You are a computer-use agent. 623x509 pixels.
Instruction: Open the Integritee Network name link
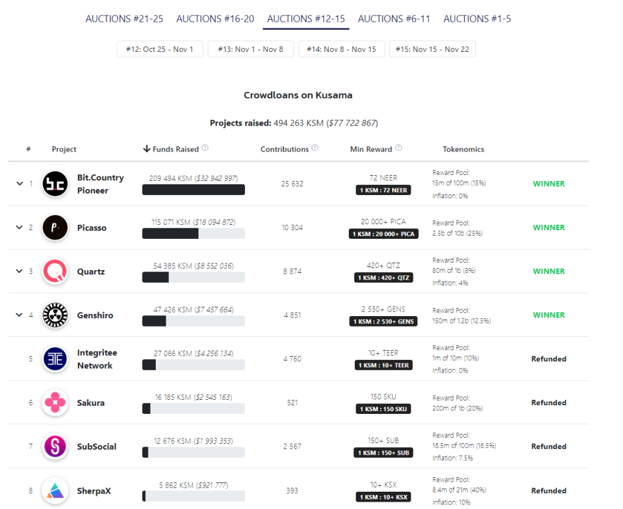tap(97, 359)
